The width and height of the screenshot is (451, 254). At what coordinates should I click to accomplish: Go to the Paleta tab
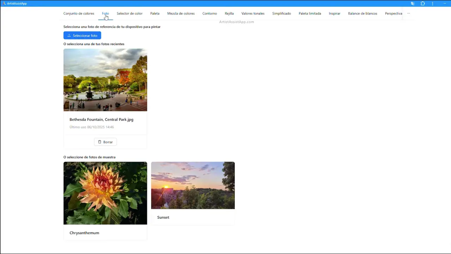coord(155,13)
